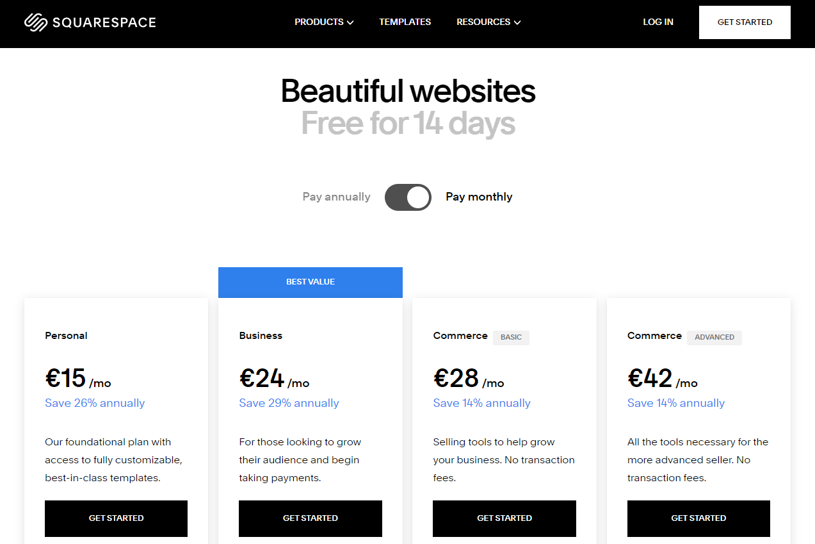Click Save 26% annually on Personal plan

click(95, 402)
